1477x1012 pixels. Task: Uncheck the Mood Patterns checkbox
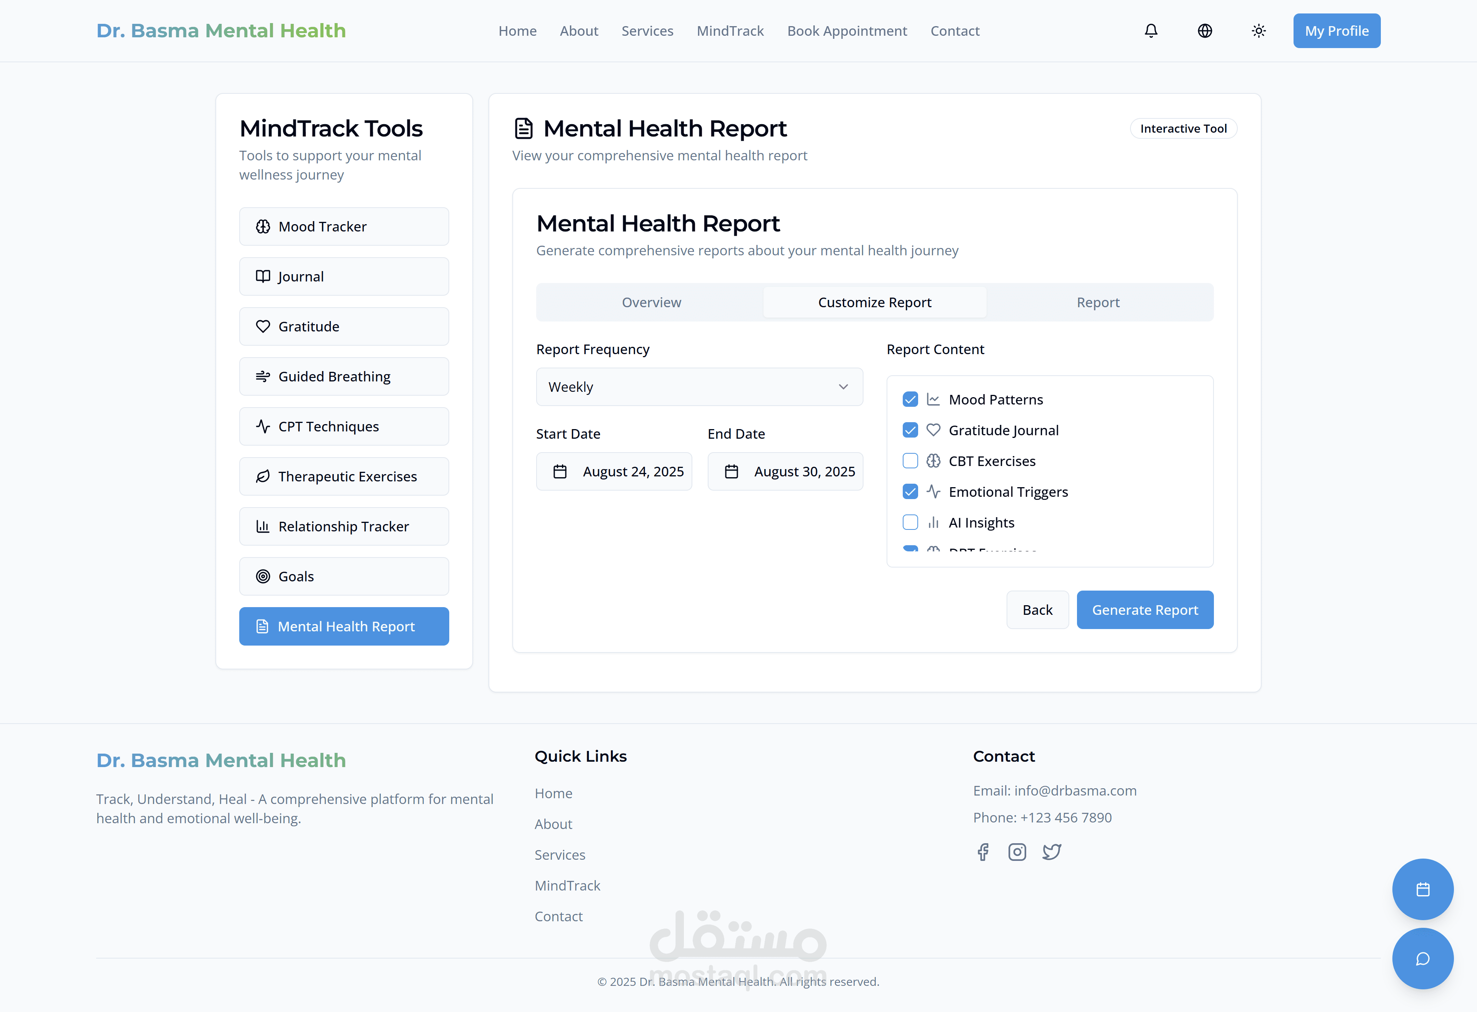[x=910, y=399]
